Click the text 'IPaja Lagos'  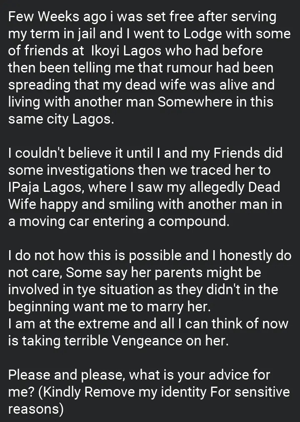(x=46, y=187)
